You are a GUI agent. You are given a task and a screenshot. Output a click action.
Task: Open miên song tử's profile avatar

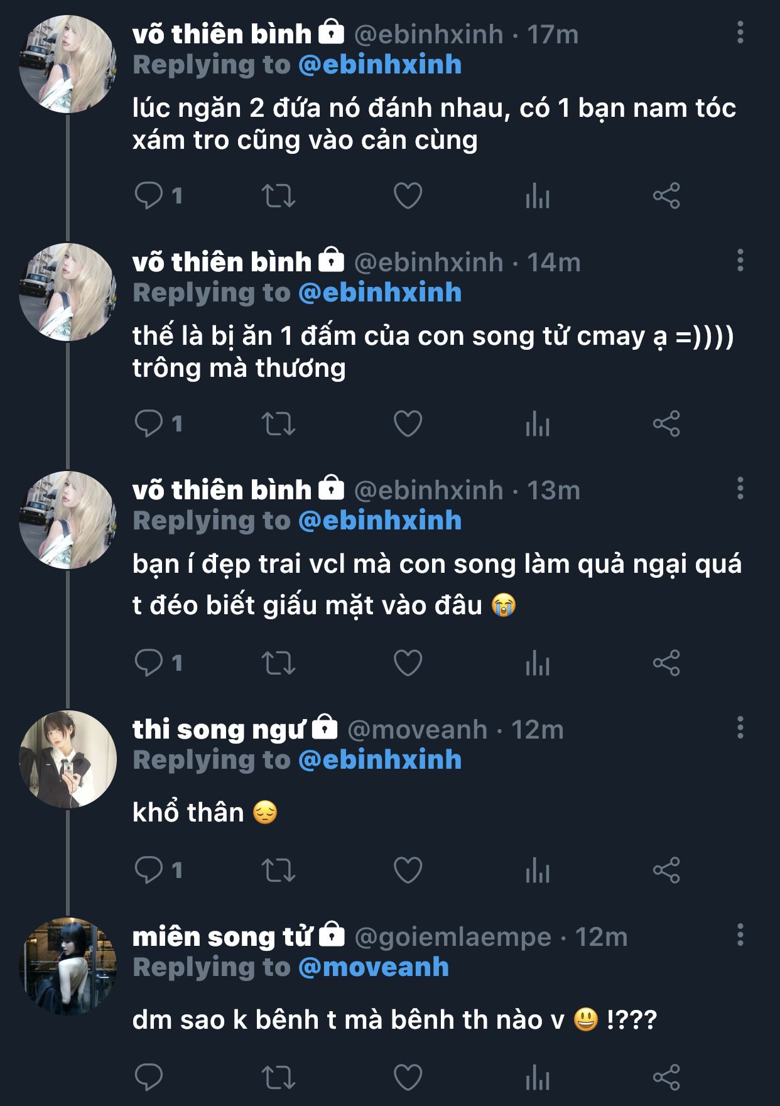68,966
